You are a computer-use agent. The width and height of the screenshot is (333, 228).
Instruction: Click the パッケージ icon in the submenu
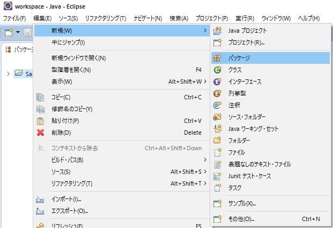tap(217, 58)
